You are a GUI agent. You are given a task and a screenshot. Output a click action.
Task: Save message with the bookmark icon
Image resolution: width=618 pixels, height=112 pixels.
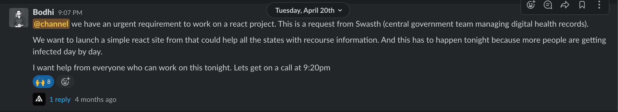(582, 5)
